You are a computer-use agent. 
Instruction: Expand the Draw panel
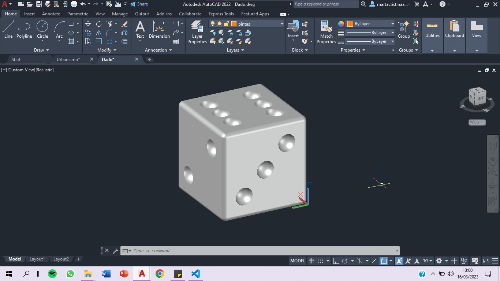tap(41, 50)
